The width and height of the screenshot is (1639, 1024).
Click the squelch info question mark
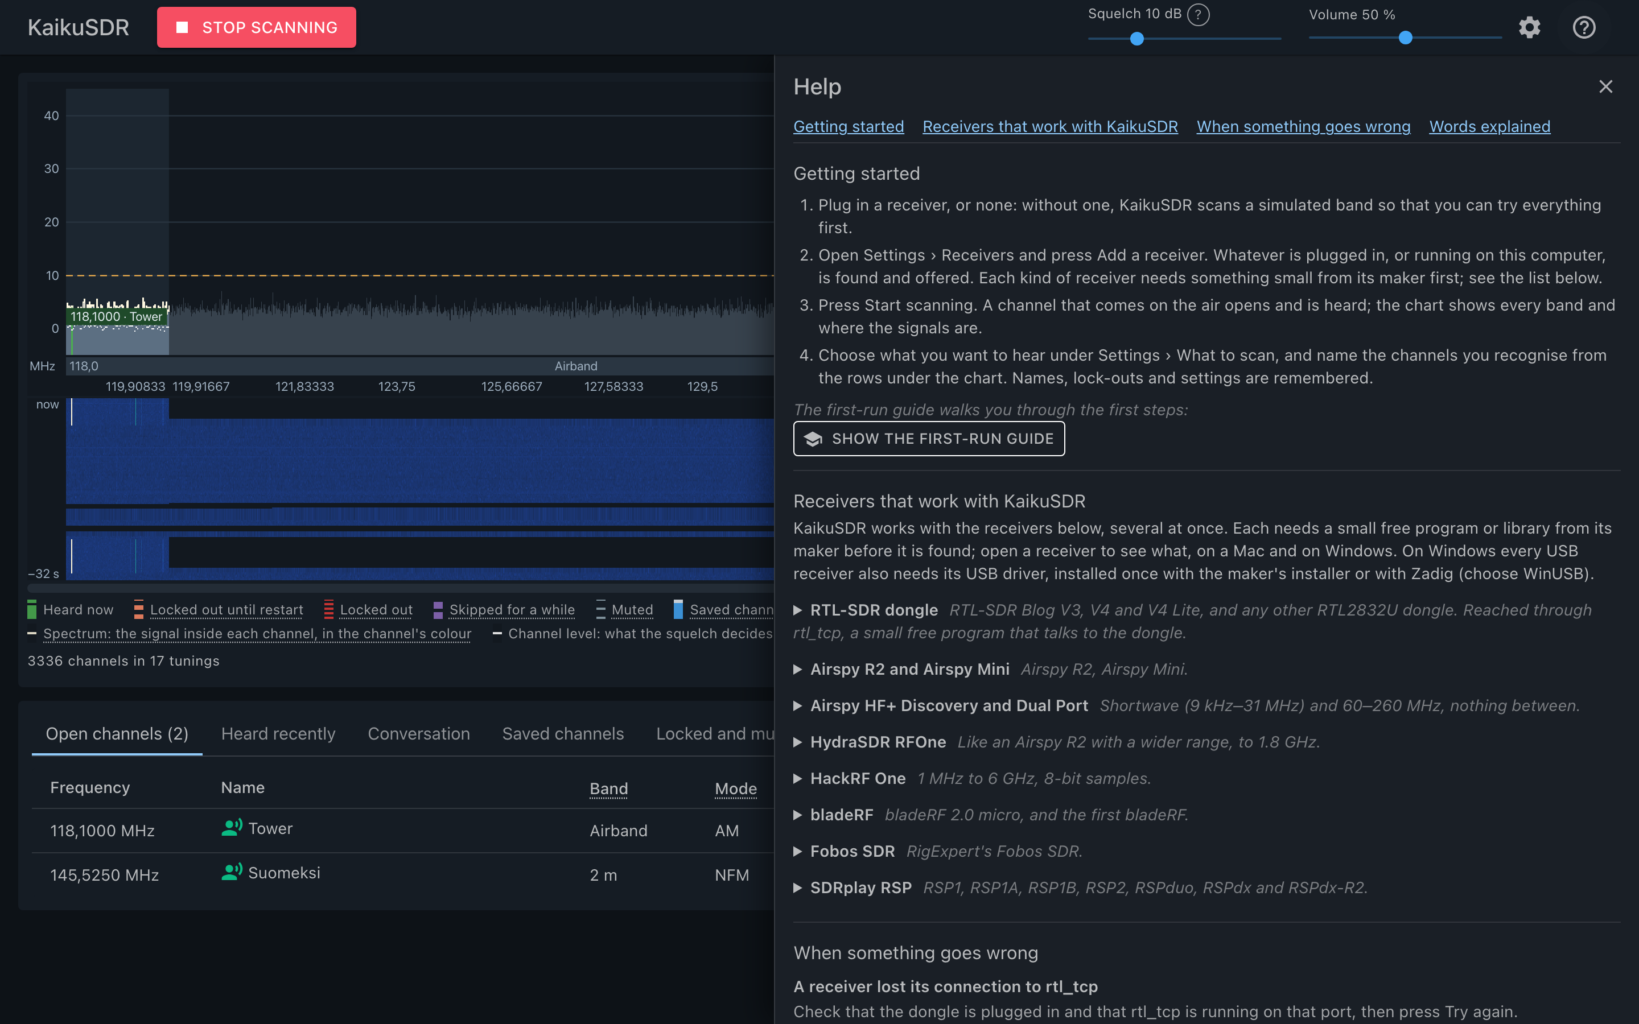(x=1198, y=14)
